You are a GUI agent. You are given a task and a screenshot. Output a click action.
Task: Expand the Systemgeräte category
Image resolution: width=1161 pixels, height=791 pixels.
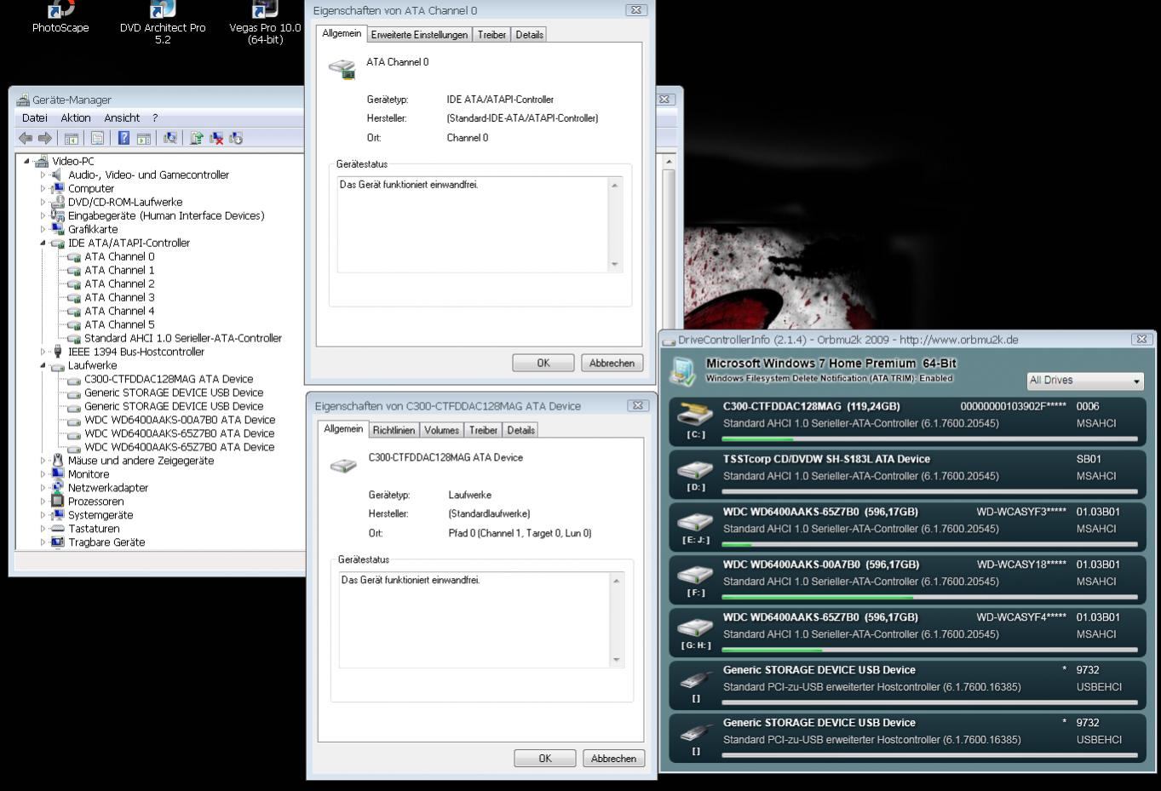point(43,515)
